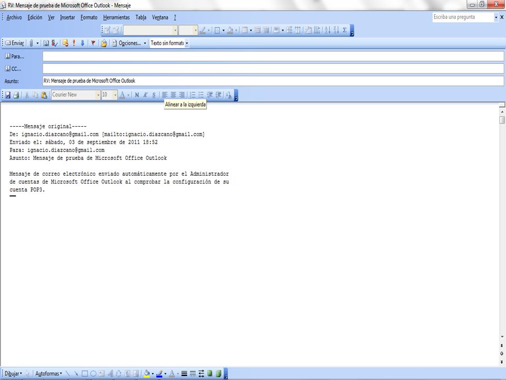Align text to the right

coord(182,94)
